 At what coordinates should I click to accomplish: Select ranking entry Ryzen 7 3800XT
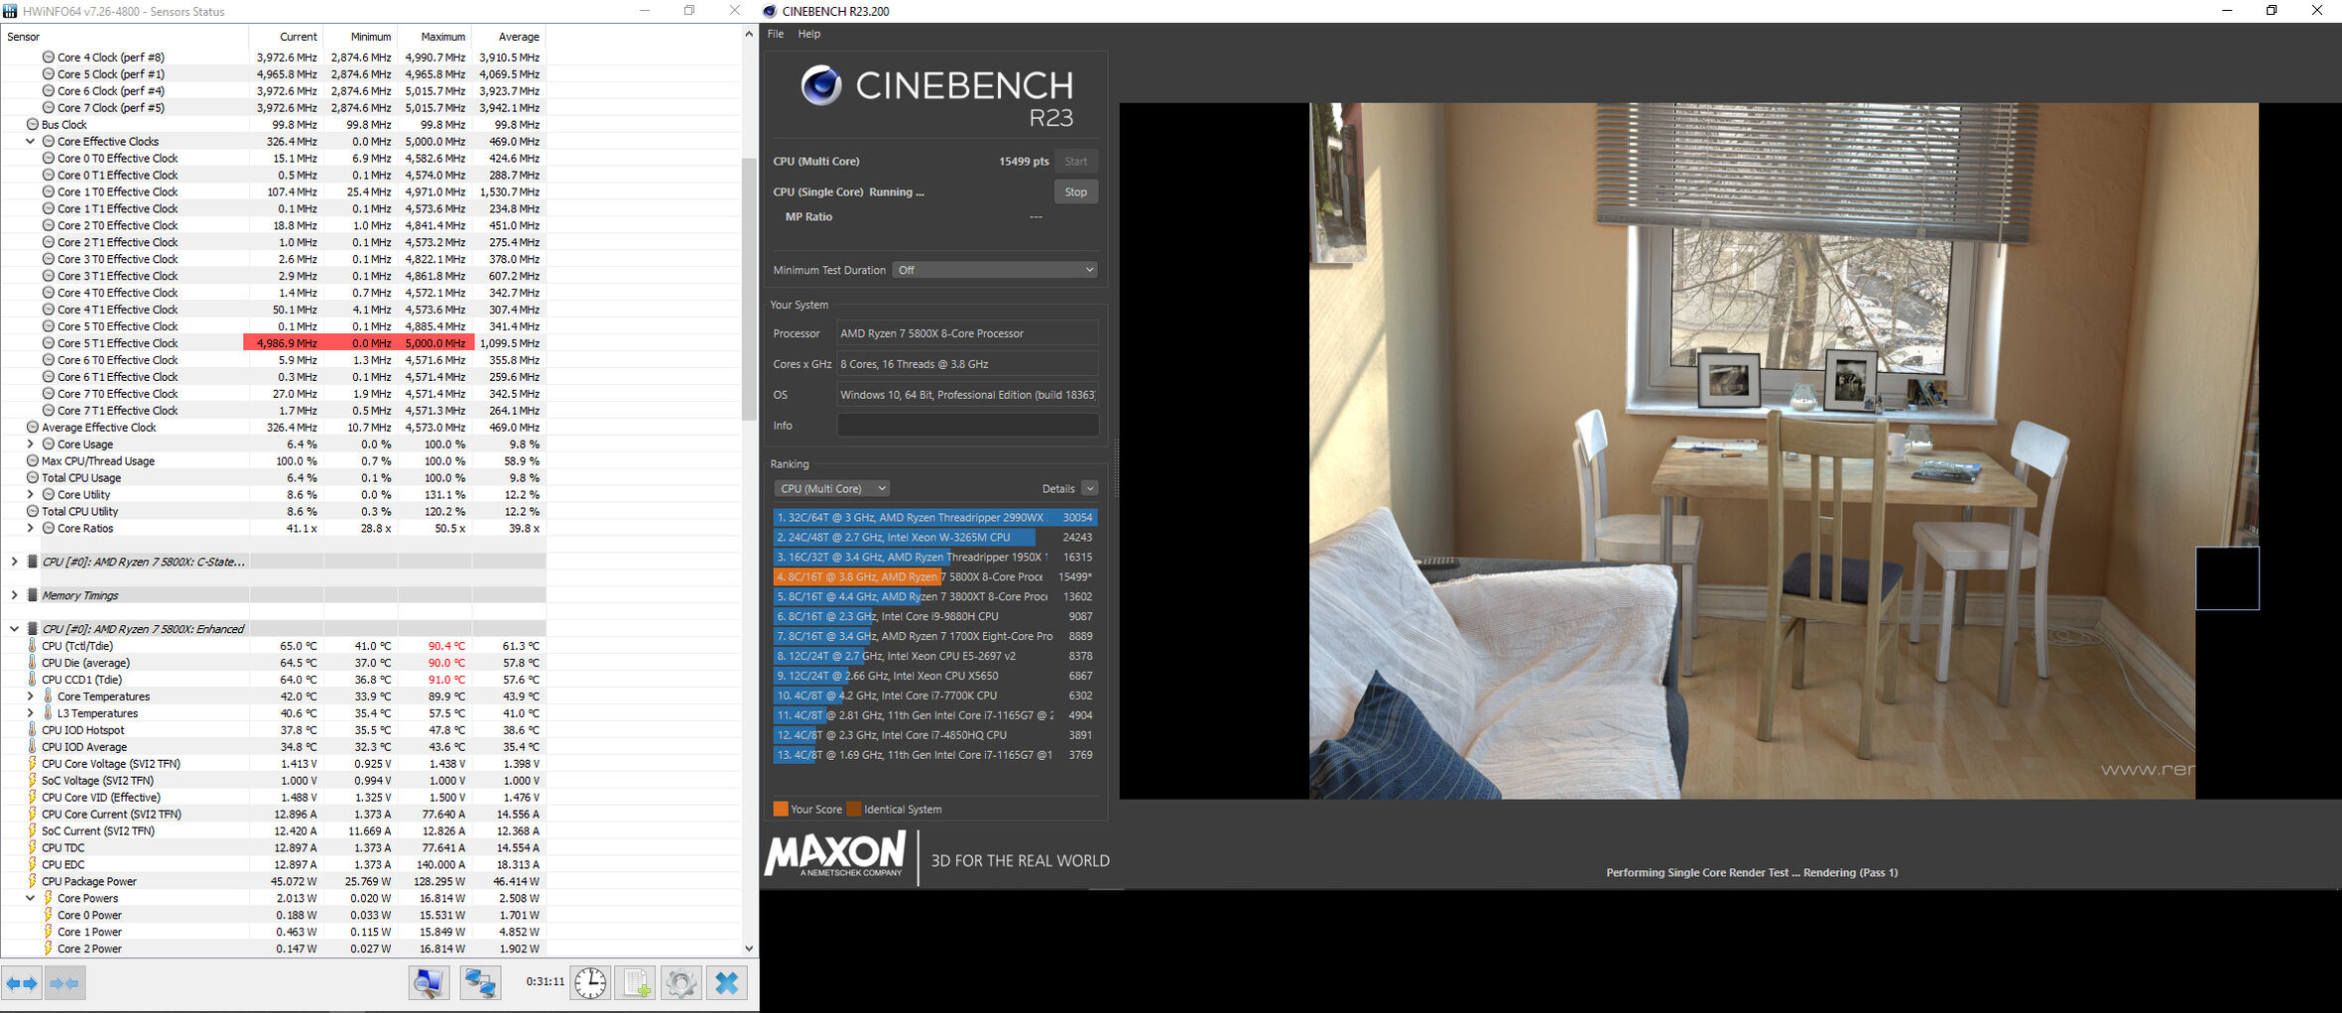click(935, 596)
